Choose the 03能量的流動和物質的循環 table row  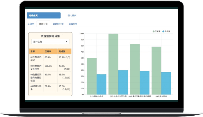(50, 78)
